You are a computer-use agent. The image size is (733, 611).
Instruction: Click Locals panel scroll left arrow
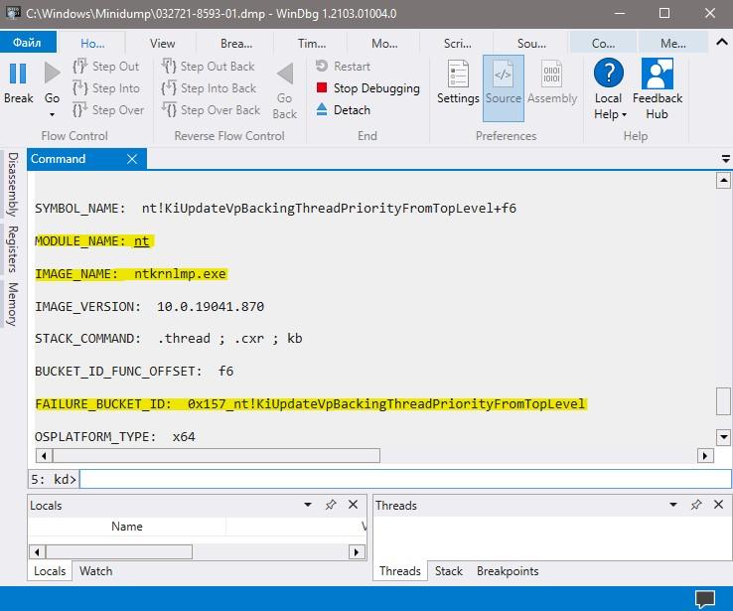pos(37,552)
